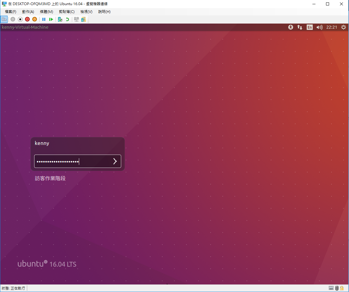Turn off the VM with red power icon
Viewport: 349px width, 292px height.
[27, 19]
